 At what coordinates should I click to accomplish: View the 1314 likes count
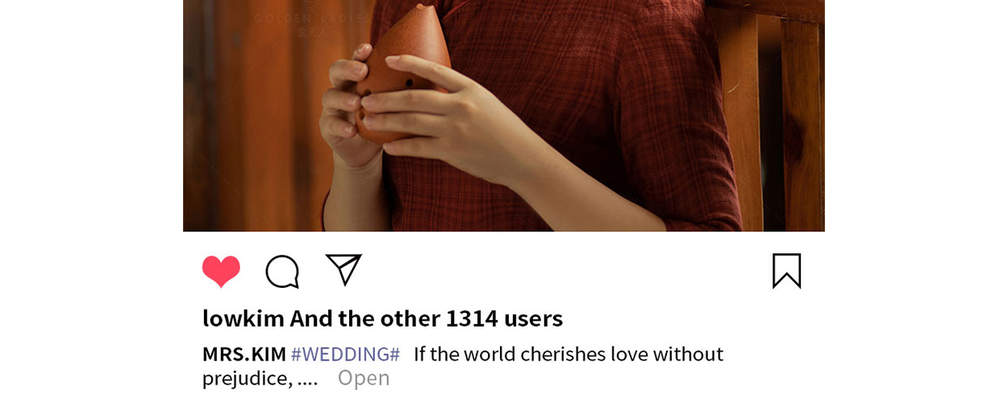coord(472,318)
